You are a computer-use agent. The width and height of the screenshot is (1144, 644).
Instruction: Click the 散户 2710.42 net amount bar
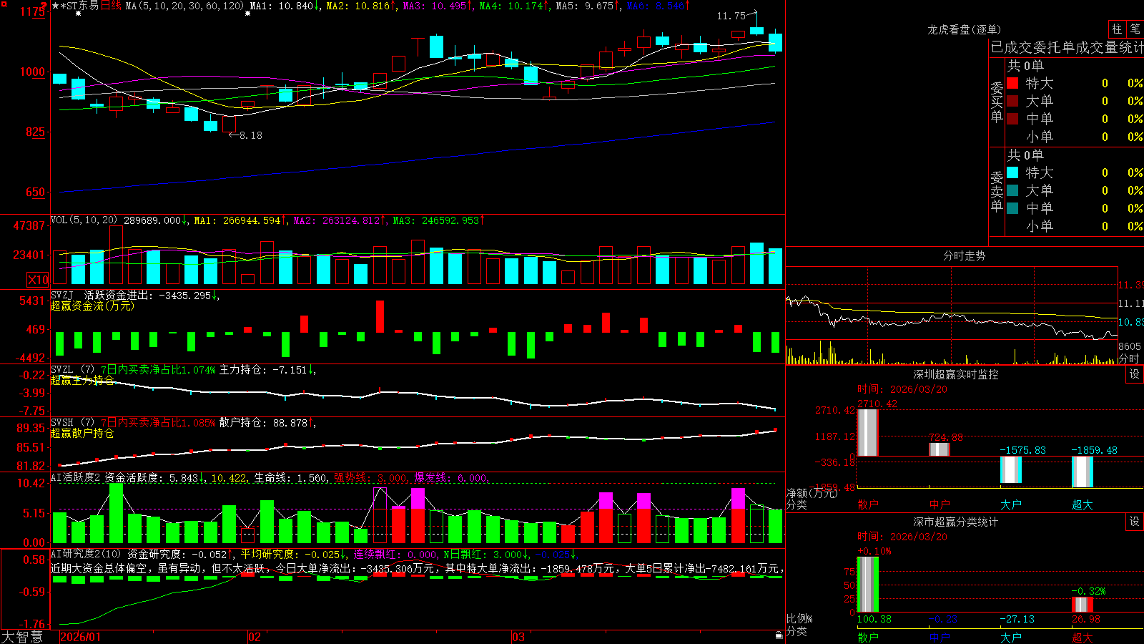click(867, 432)
